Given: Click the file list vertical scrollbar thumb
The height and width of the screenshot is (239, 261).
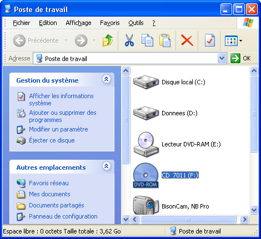Looking at the screenshot, I should point(254,114).
